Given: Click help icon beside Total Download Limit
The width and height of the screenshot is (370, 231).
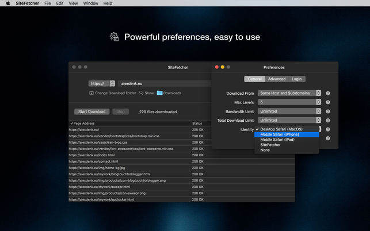Looking at the screenshot, I should (x=328, y=121).
